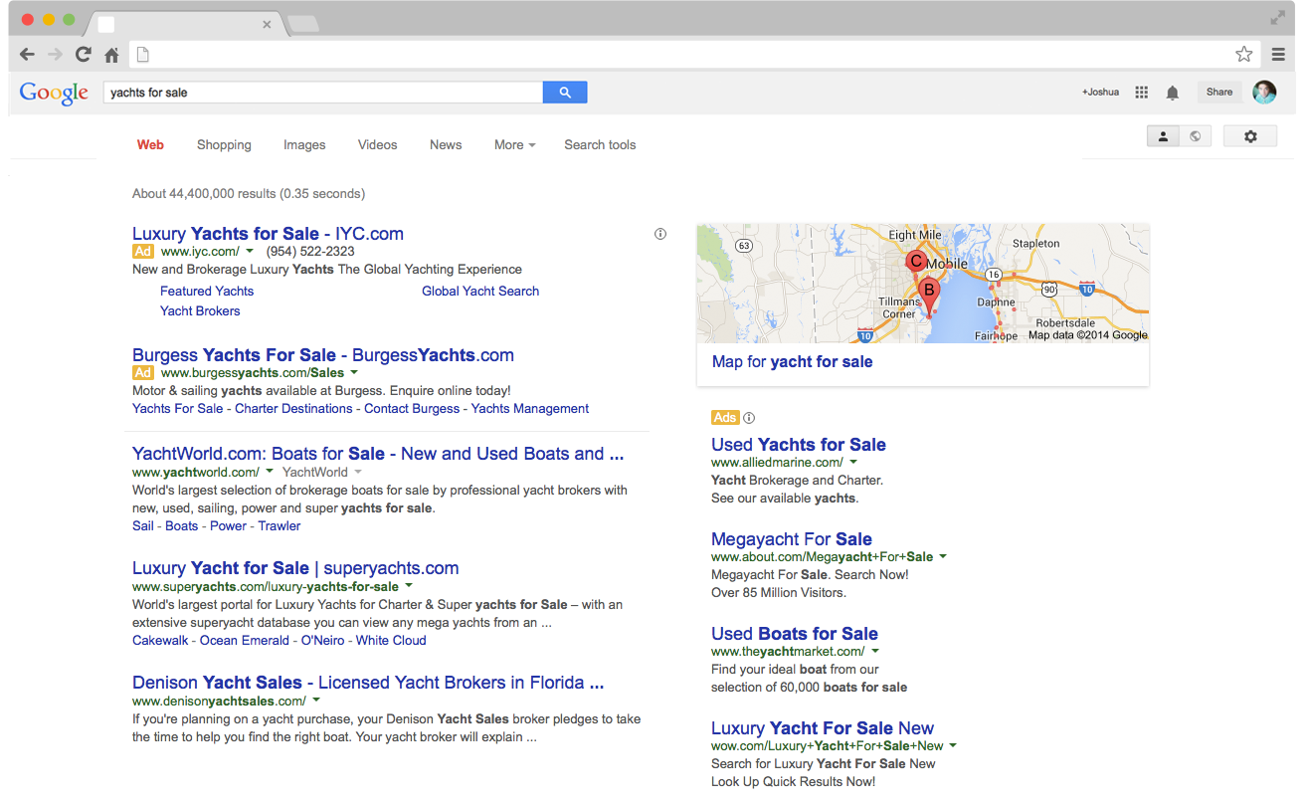Open Burgess Yachts For Sale result
Viewport: 1309px width, 805px height.
(x=323, y=355)
